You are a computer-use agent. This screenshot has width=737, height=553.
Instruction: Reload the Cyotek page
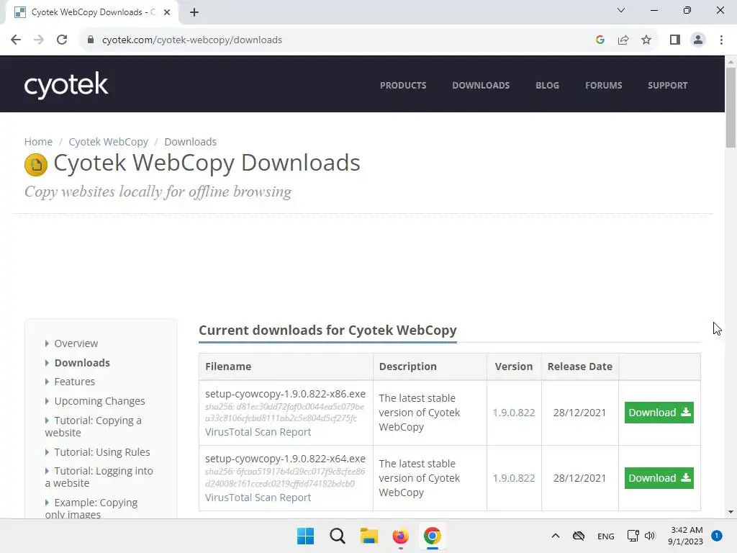[x=62, y=40]
